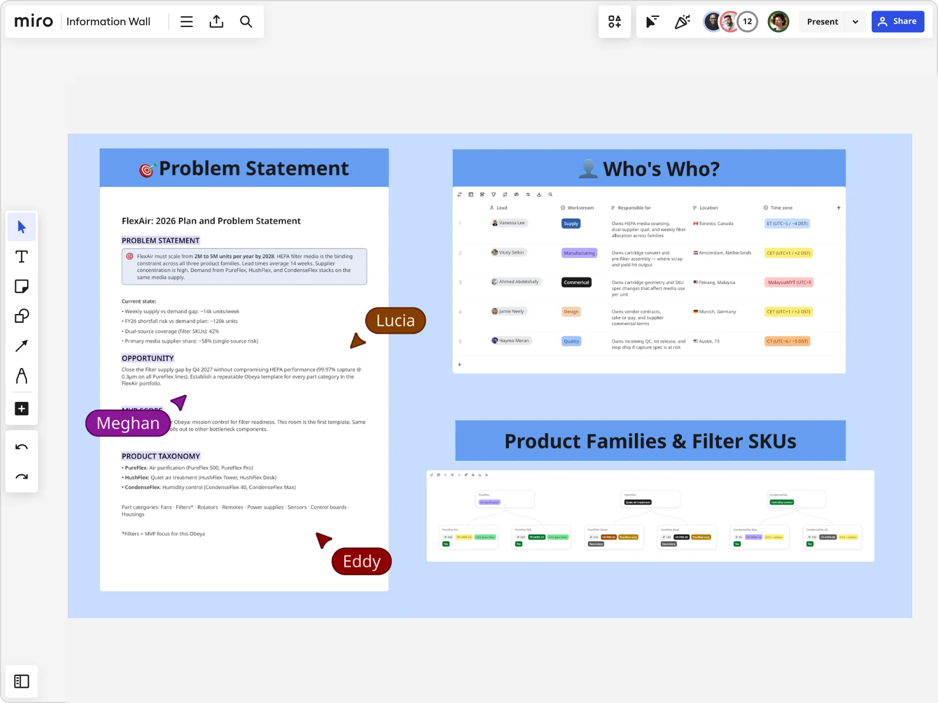The image size is (938, 703).
Task: Search the board with magnifier icon
Action: pos(246,22)
